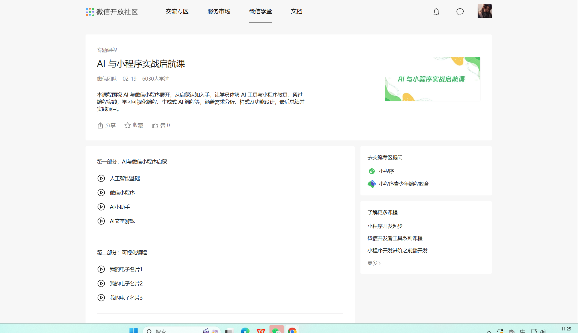Click the 第一部分 section heading

tap(132, 162)
